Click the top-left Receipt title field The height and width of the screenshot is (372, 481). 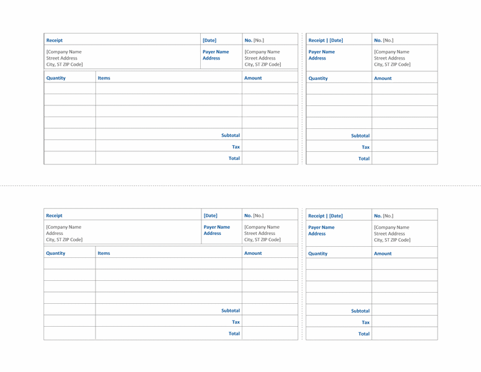click(55, 40)
